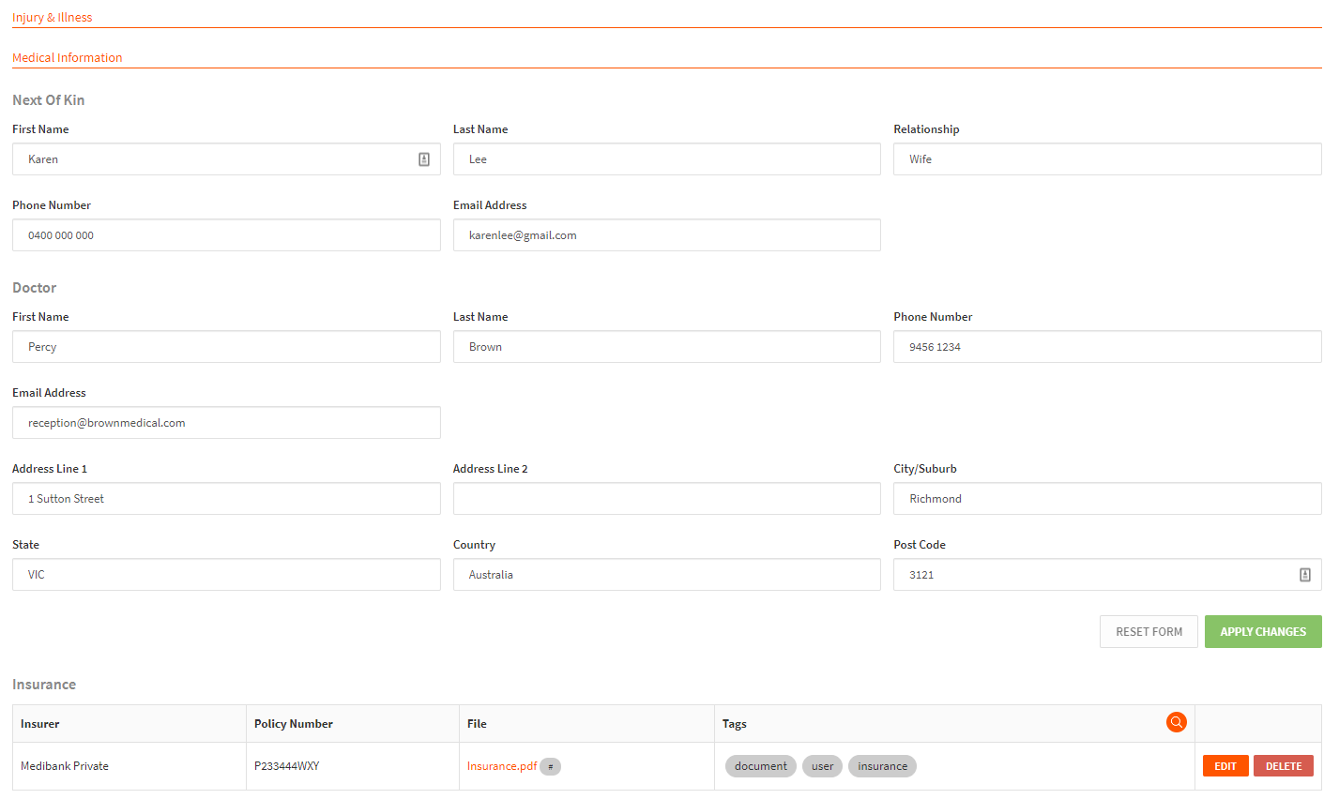Image resolution: width=1339 pixels, height=799 pixels.
Task: Delete the Medibank Private insurance entry
Action: 1284,766
